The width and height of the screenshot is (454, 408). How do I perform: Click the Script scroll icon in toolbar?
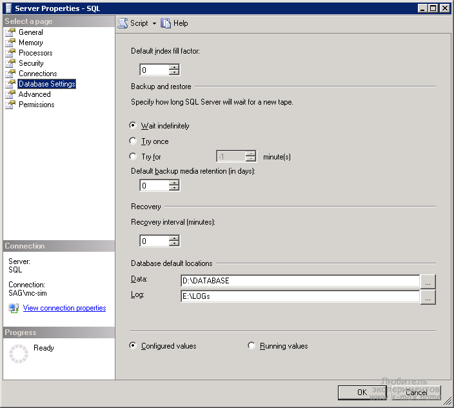point(123,23)
